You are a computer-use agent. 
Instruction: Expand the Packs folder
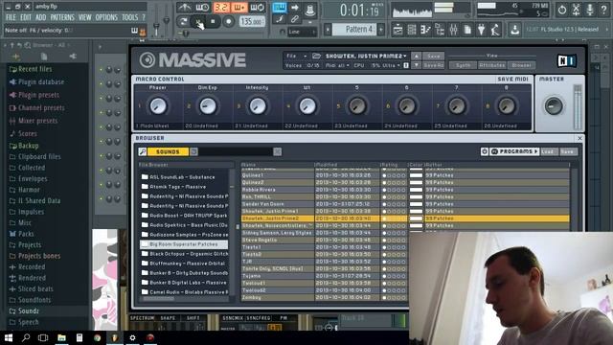click(21, 234)
